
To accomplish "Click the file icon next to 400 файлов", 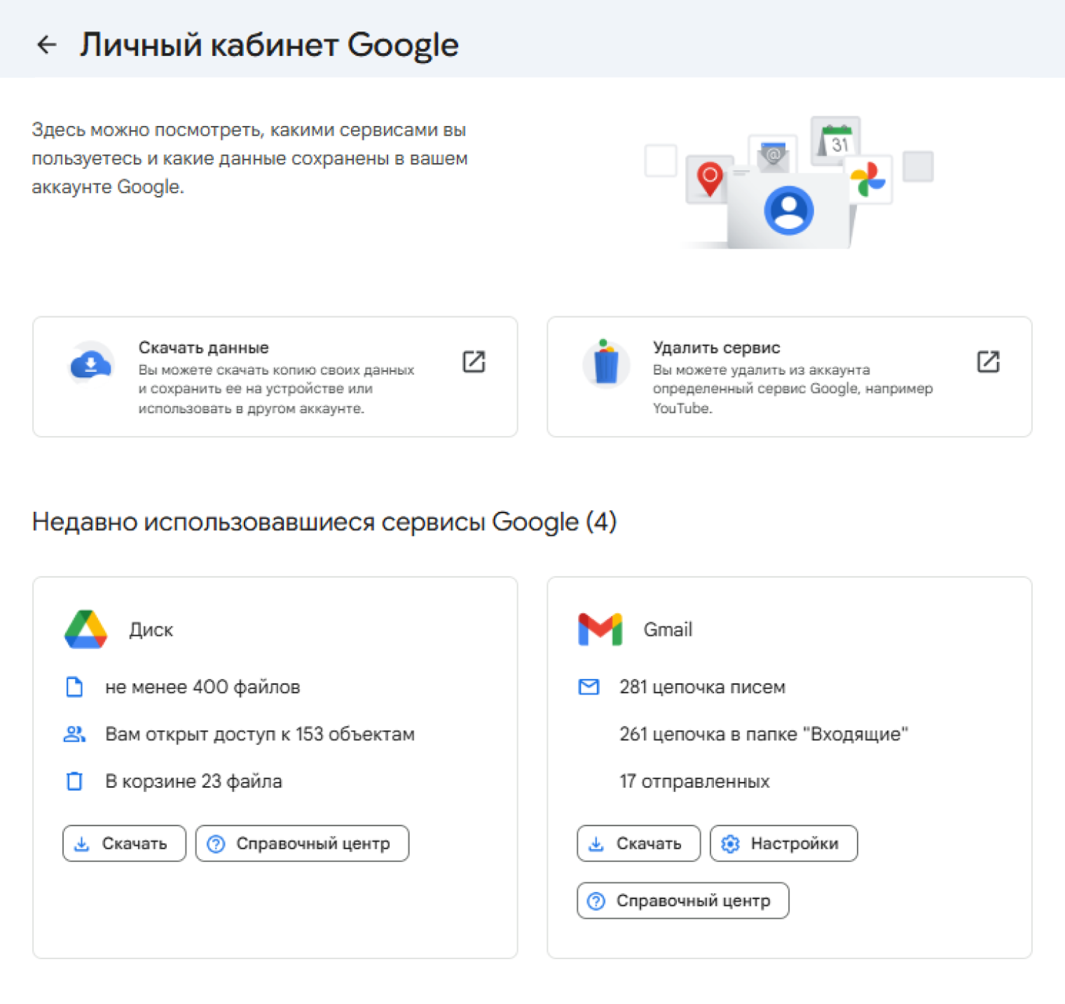I will (74, 688).
